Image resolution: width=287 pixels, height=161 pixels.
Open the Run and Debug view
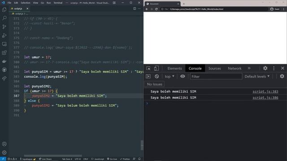coord(4,35)
